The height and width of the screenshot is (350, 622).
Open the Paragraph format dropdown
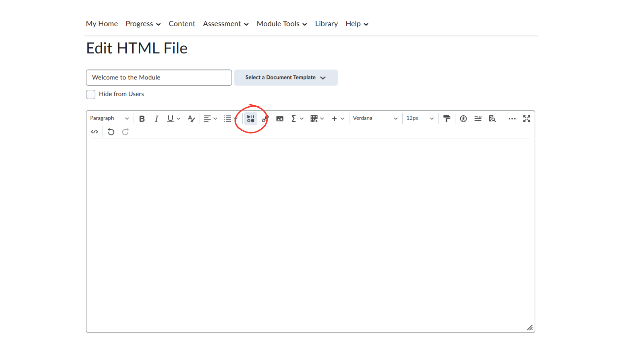(109, 118)
